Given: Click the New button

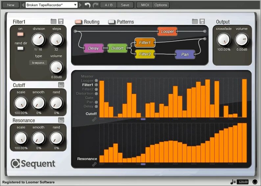Looking at the screenshot, I should point(11,5).
